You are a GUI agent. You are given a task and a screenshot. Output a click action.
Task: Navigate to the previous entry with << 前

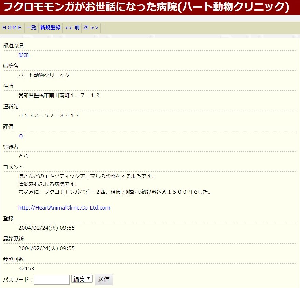(72, 28)
